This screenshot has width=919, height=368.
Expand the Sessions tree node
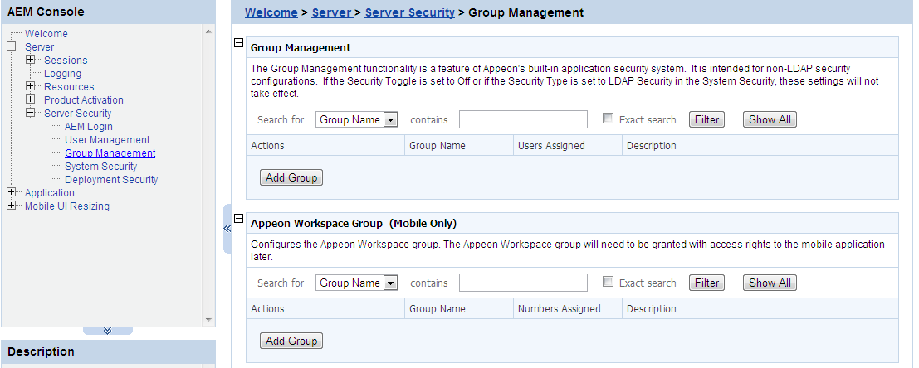click(x=31, y=61)
